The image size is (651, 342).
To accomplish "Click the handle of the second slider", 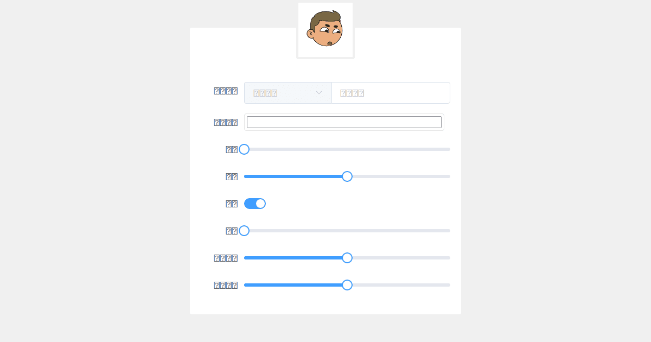I will [x=347, y=176].
